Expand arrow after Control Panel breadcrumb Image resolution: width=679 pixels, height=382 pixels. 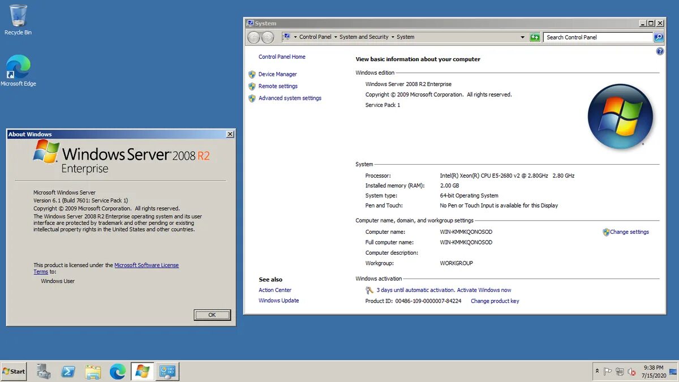pos(336,37)
